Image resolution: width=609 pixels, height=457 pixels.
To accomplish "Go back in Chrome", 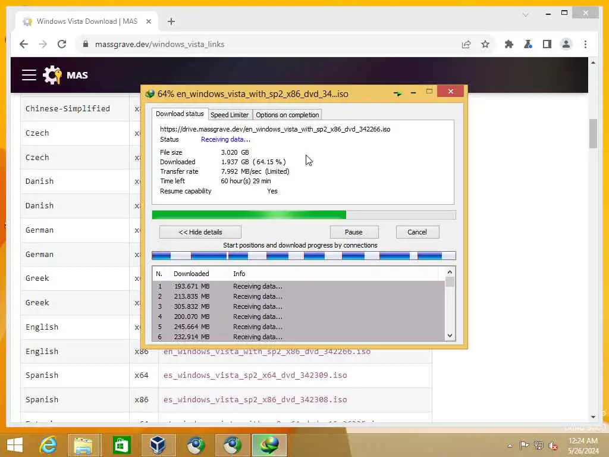I will pos(24,44).
